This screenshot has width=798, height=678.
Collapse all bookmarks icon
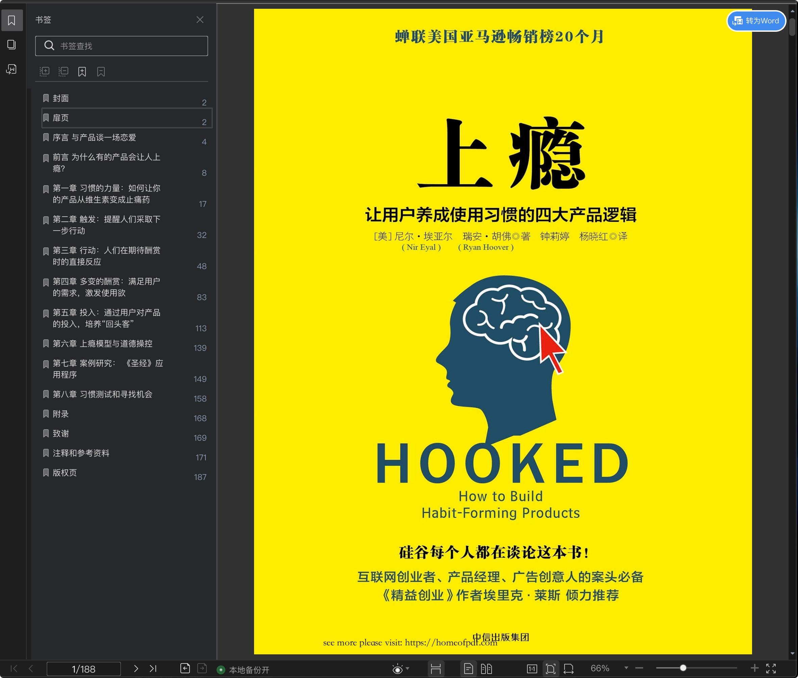coord(64,72)
